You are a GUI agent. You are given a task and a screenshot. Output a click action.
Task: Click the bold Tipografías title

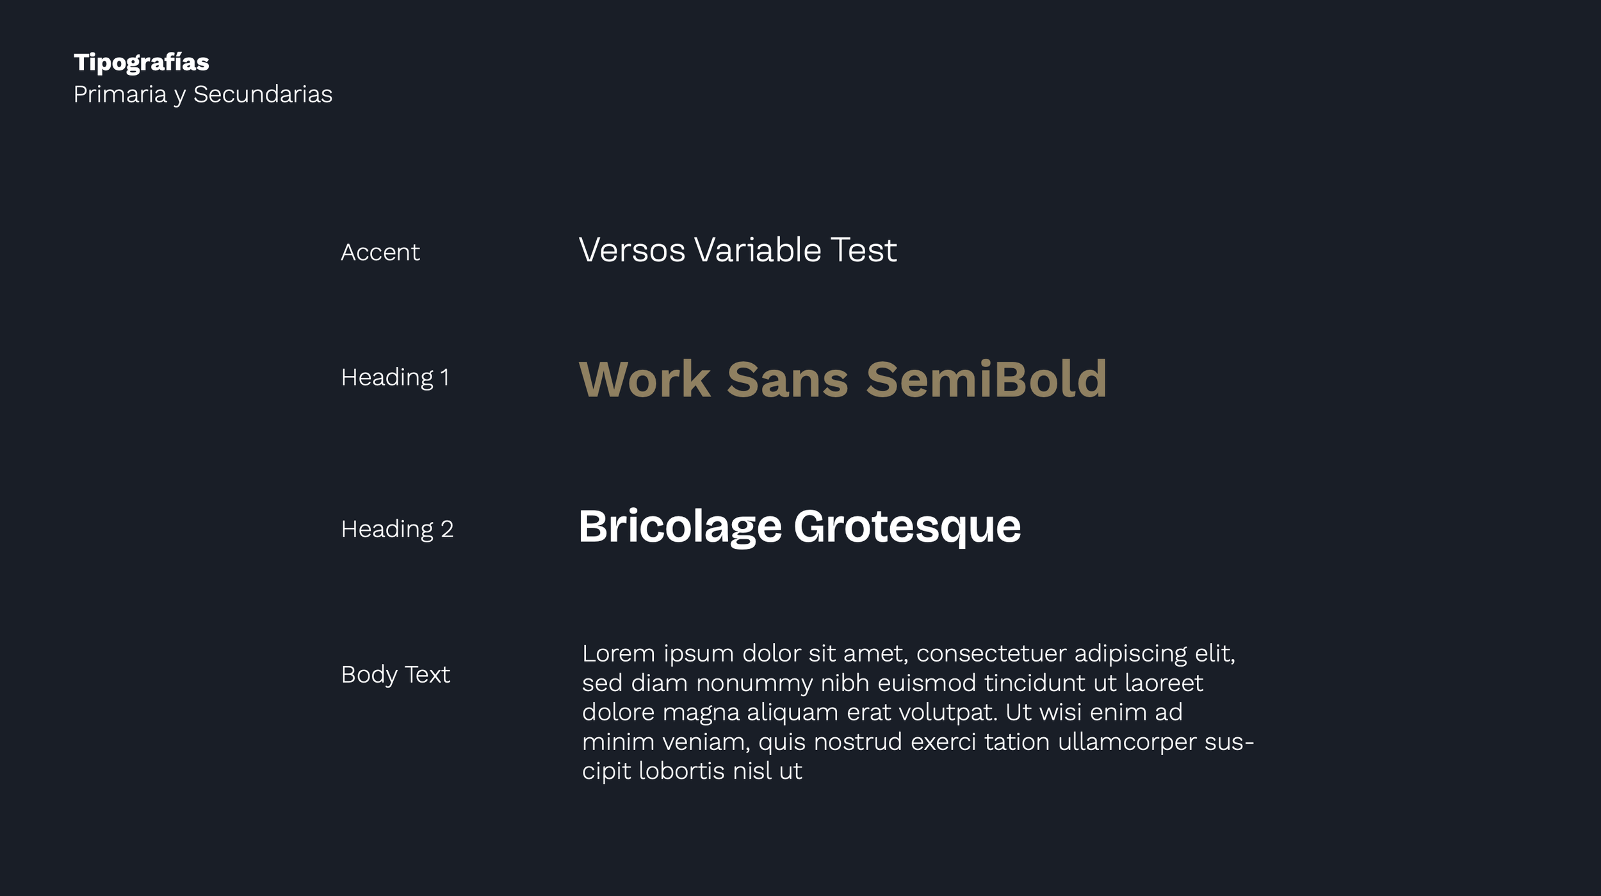[x=141, y=62]
